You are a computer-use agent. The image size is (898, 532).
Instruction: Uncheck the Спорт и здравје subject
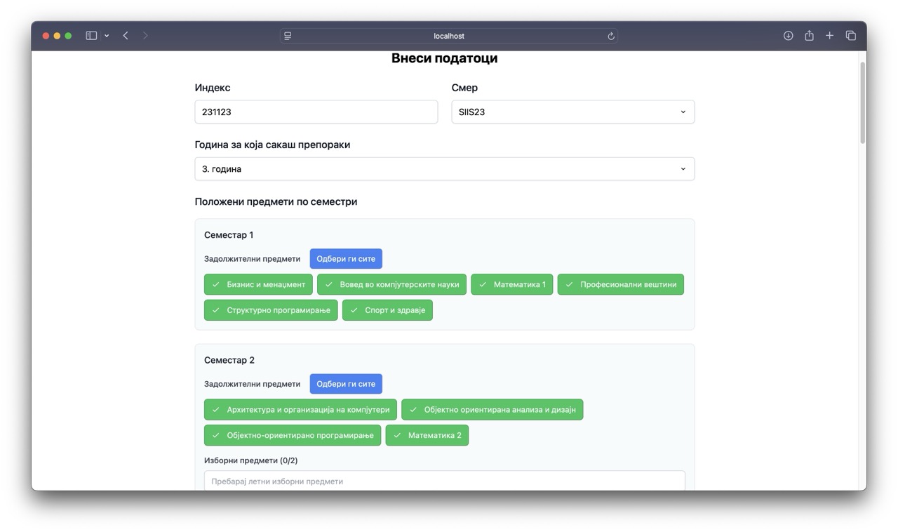pyautogui.click(x=387, y=310)
